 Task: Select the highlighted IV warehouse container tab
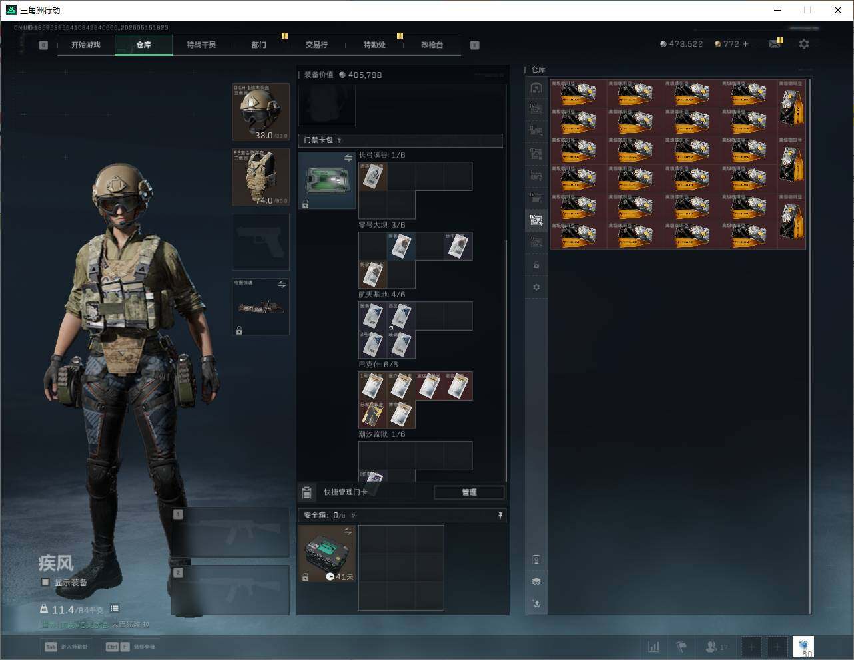coord(536,220)
